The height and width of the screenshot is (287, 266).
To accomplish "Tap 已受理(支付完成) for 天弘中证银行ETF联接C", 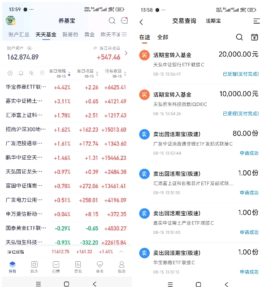I will tap(241, 74).
